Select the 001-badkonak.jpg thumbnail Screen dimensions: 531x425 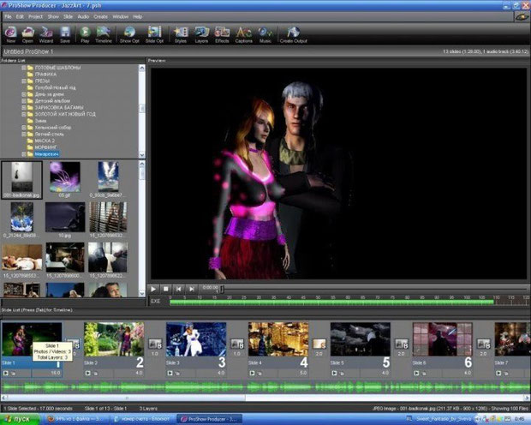(x=22, y=180)
